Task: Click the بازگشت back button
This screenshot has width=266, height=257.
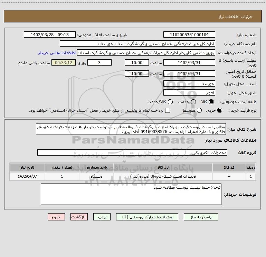Action: point(79,217)
